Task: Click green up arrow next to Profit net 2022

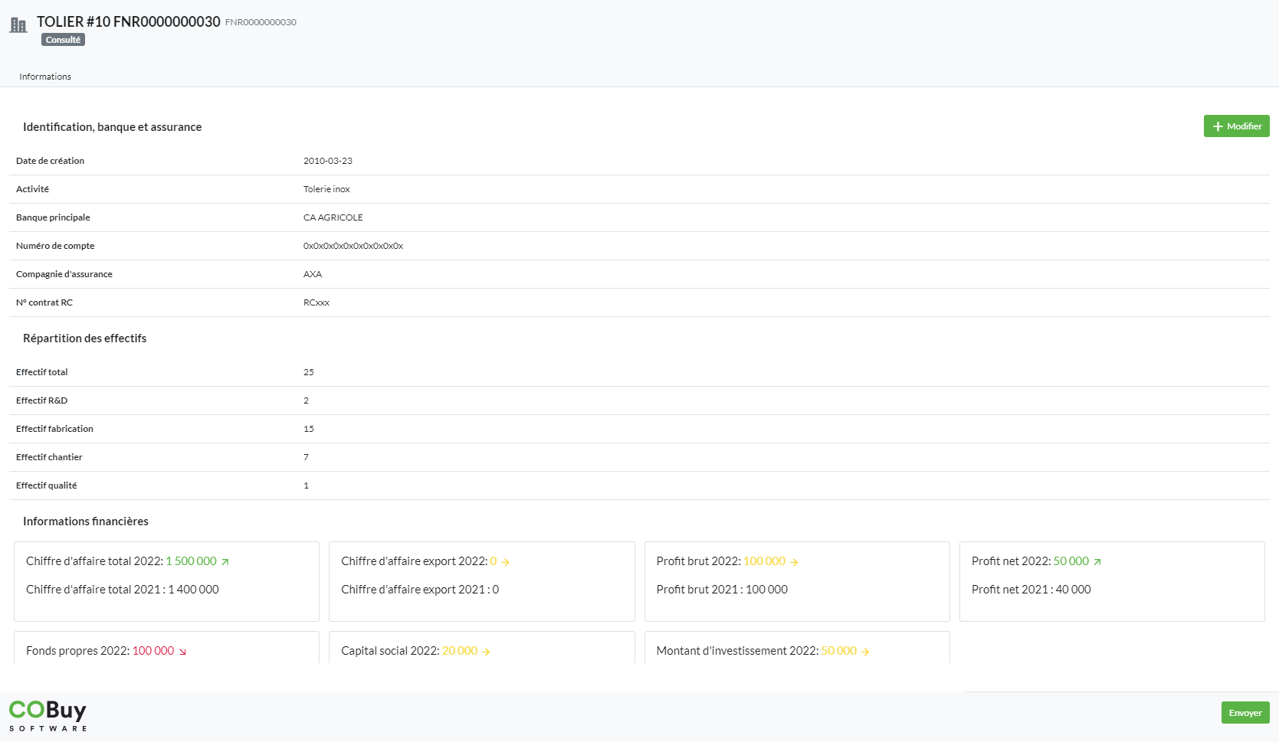Action: (x=1097, y=562)
